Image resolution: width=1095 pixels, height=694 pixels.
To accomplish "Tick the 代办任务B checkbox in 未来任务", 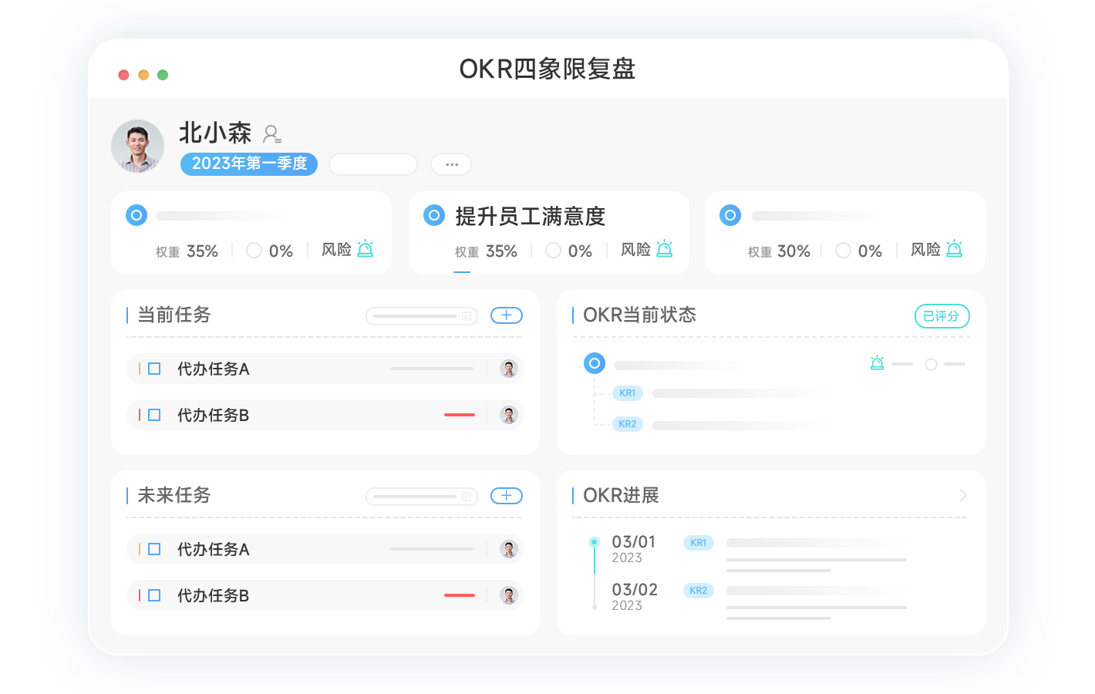I will click(154, 595).
